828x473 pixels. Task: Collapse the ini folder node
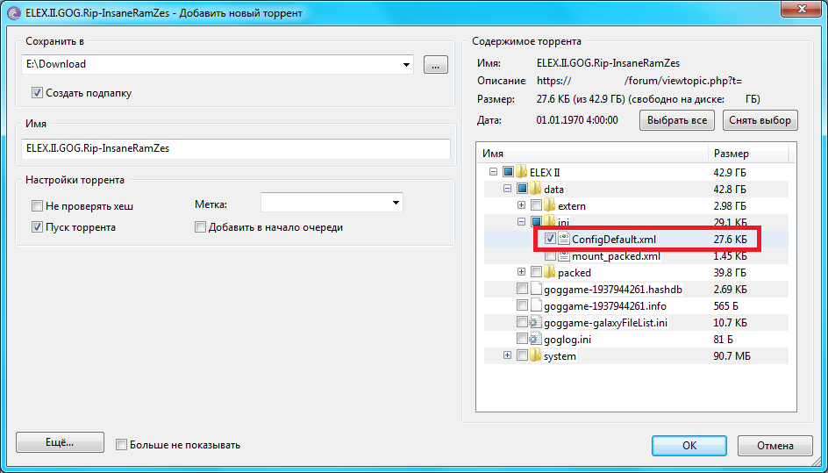click(521, 221)
